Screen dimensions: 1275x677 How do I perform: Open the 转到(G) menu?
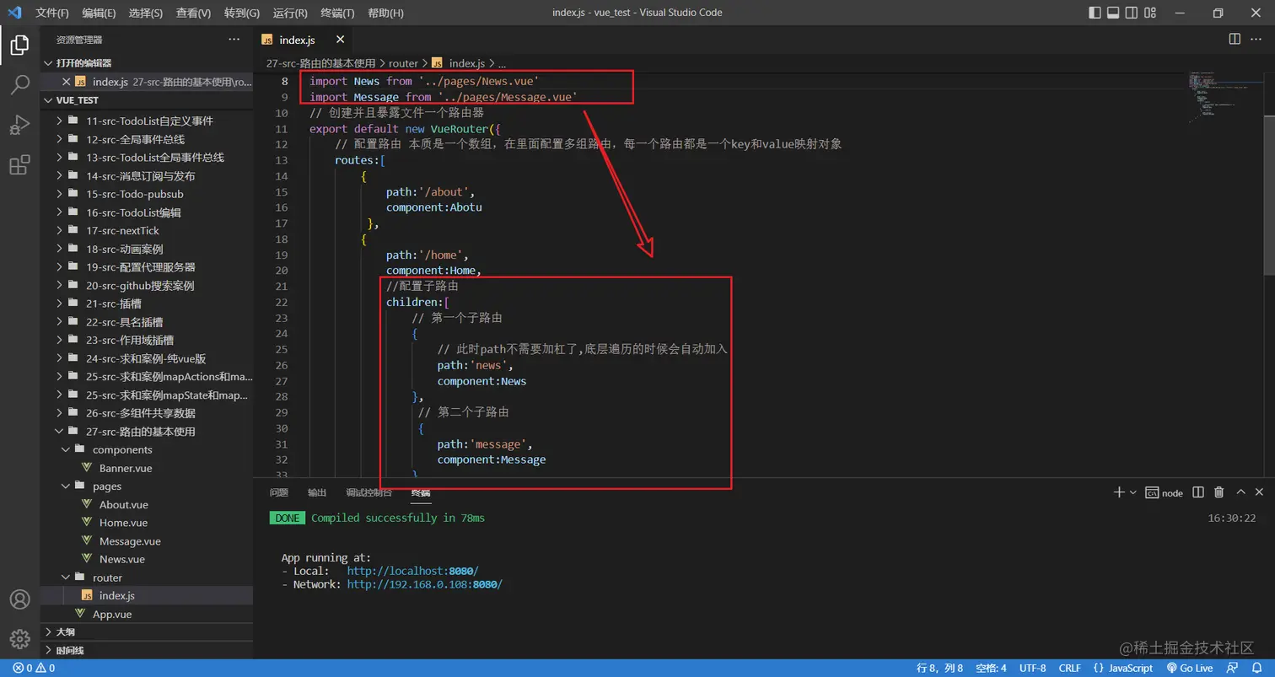(242, 13)
